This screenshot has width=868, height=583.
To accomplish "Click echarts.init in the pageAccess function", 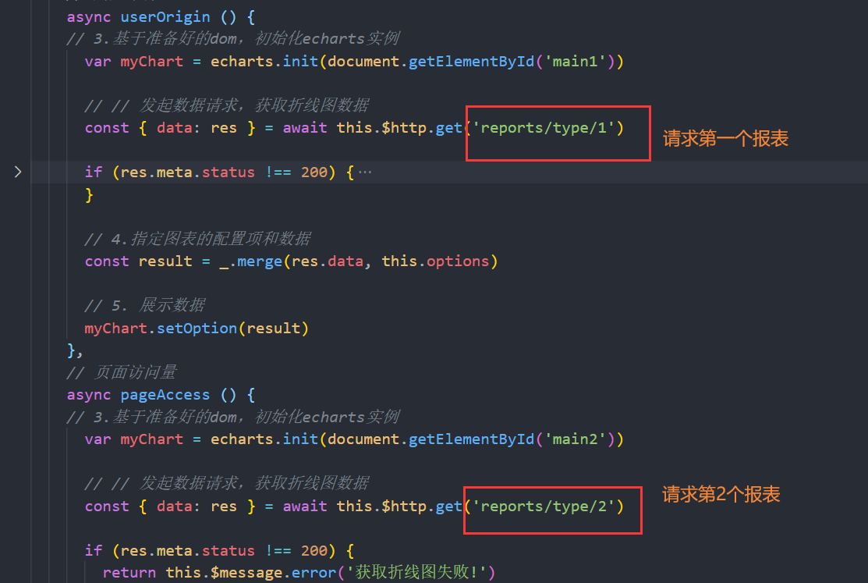I will point(264,439).
